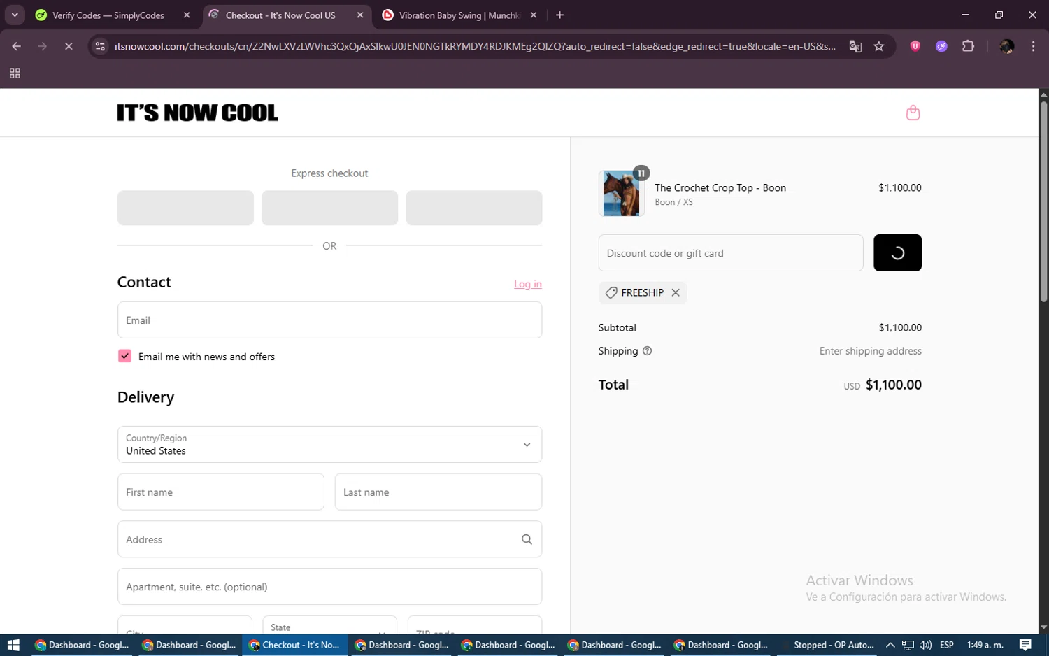Image resolution: width=1049 pixels, height=656 pixels.
Task: Focus the Apartment, suite, etc. field
Action: click(x=329, y=587)
